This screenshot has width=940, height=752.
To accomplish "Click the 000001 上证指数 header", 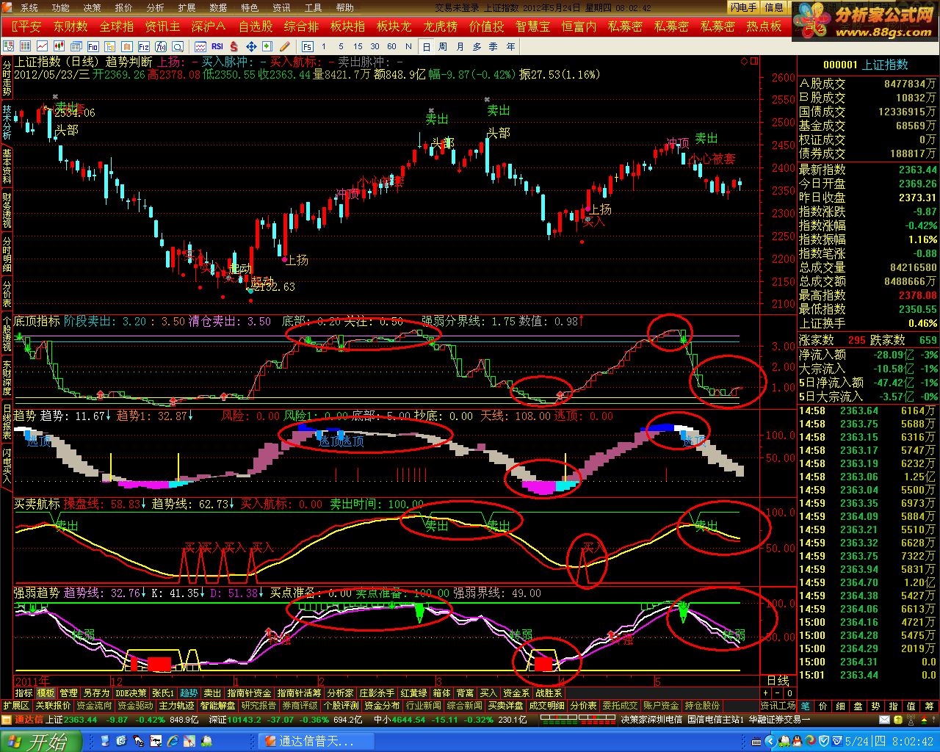I will 865,65.
